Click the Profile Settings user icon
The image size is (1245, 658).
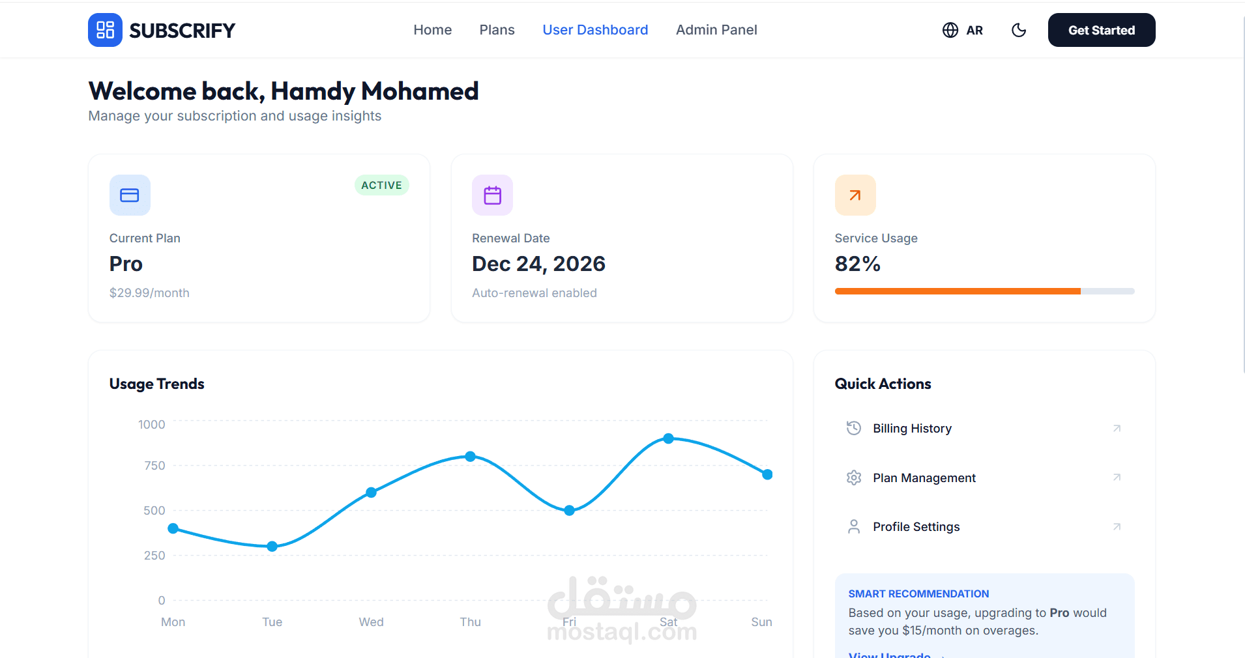point(854,526)
